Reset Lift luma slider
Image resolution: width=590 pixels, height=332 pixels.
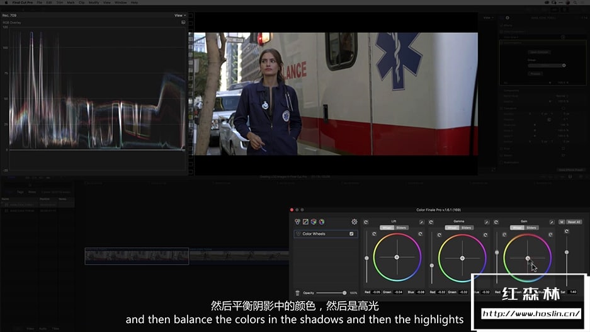pyautogui.click(x=374, y=234)
